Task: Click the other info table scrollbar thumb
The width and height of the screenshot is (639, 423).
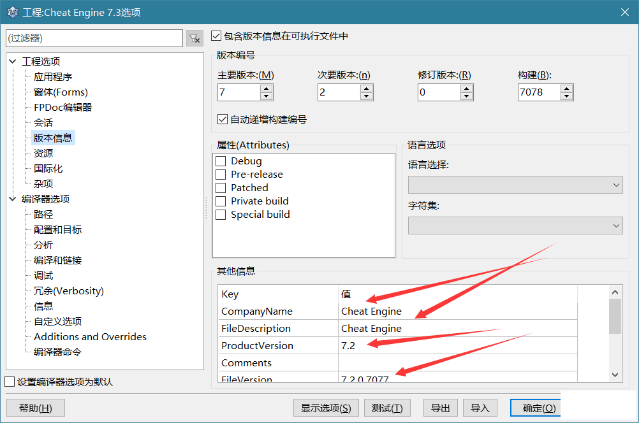Action: (x=615, y=317)
